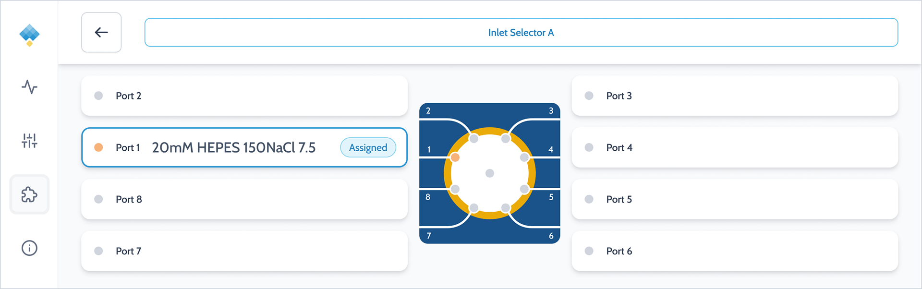The height and width of the screenshot is (289, 922).
Task: Select the puzzle piece modules icon
Action: [x=29, y=194]
